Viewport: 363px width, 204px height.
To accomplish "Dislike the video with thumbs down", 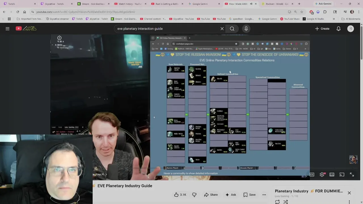I will tap(194, 195).
